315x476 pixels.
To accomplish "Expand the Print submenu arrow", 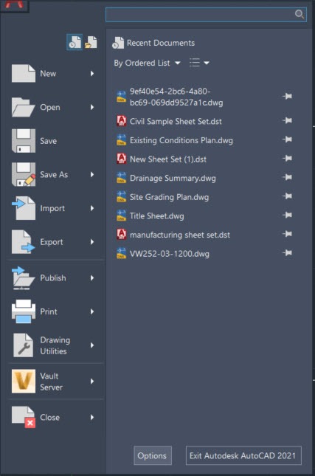I will tap(92, 311).
